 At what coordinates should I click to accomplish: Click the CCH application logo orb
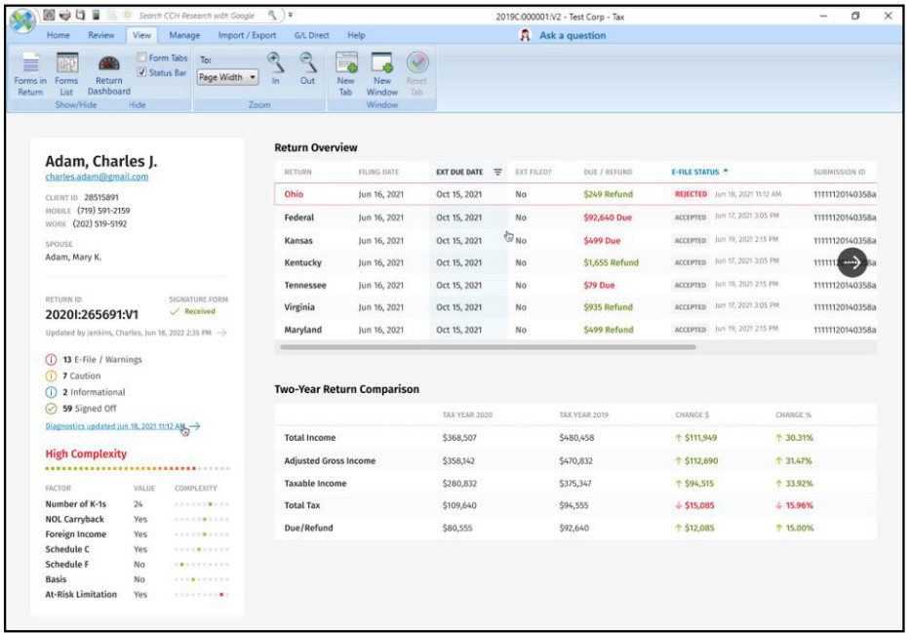pos(22,21)
